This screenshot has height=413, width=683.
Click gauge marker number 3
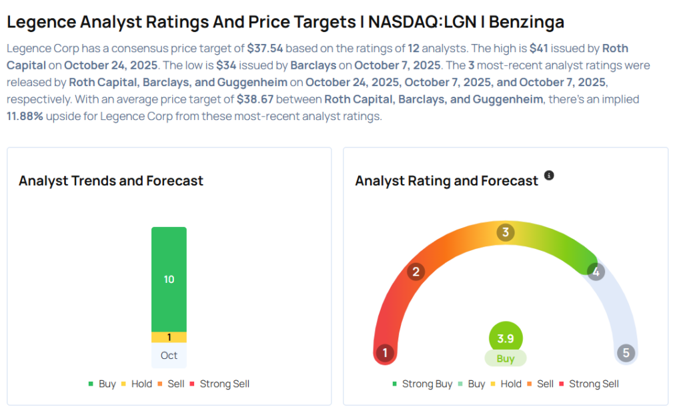[506, 232]
